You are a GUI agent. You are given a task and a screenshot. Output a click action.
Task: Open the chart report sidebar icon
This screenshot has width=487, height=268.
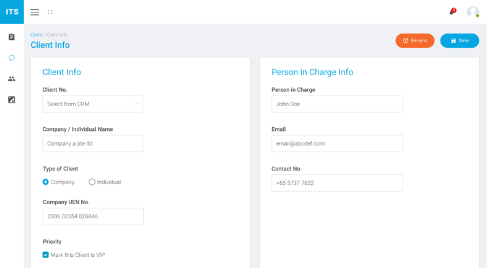12,99
